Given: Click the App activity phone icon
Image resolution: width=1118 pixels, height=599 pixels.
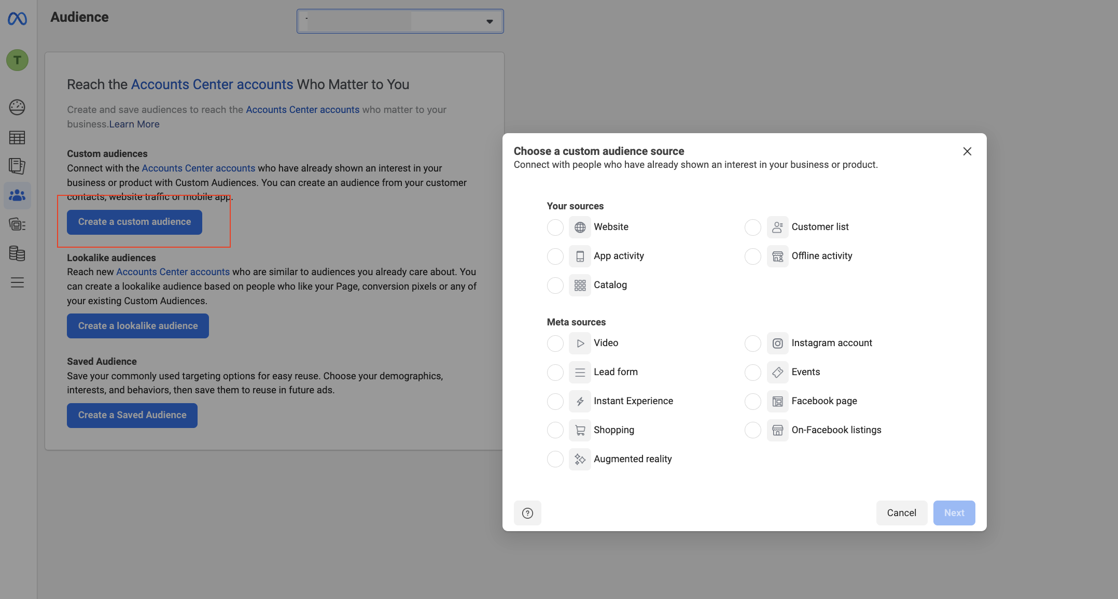Looking at the screenshot, I should [580, 256].
